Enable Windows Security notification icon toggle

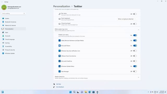tap(135, 51)
